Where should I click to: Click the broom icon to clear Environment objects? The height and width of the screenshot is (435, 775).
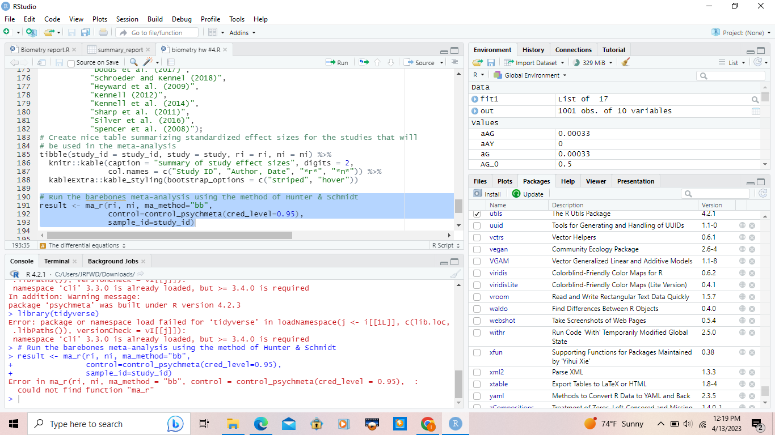[625, 62]
